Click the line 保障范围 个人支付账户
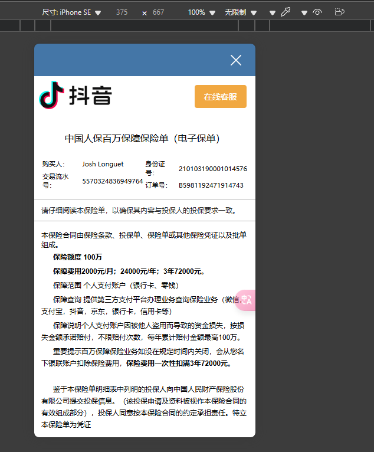Viewport: 374px width, 452px height. point(116,286)
